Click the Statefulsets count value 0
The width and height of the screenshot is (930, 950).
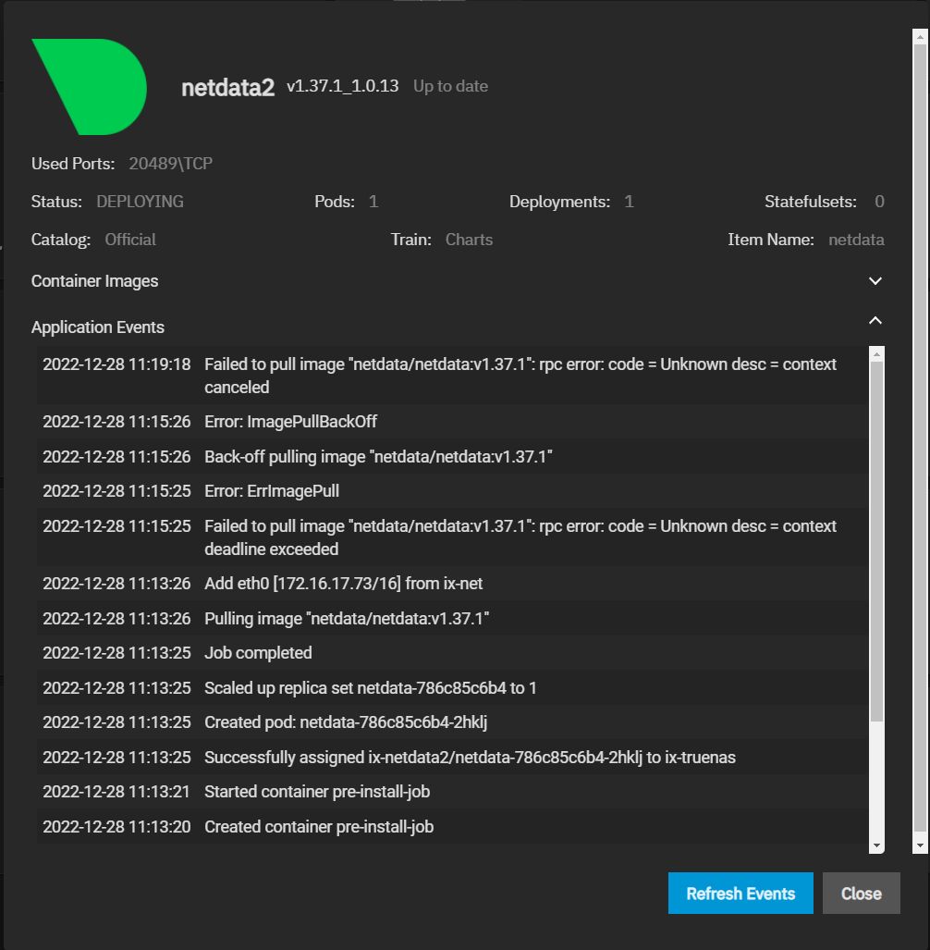[879, 202]
